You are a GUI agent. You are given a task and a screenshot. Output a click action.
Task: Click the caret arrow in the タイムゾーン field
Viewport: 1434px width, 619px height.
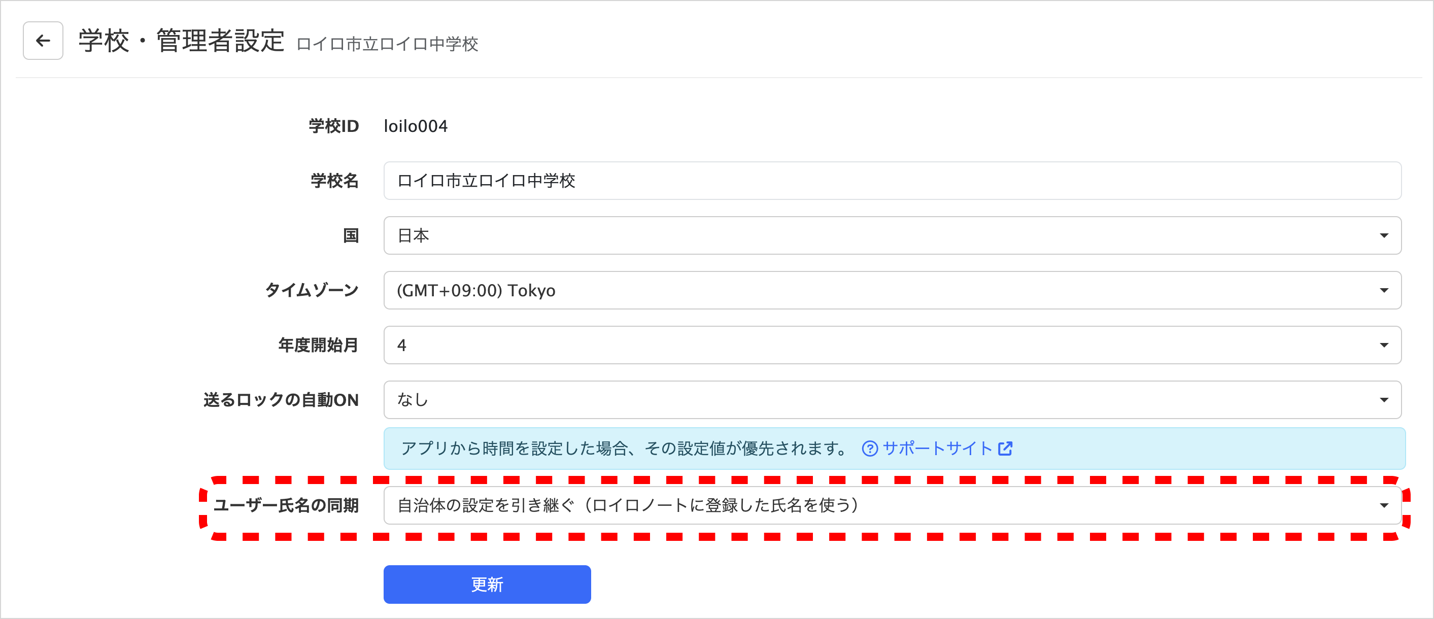[1383, 291]
